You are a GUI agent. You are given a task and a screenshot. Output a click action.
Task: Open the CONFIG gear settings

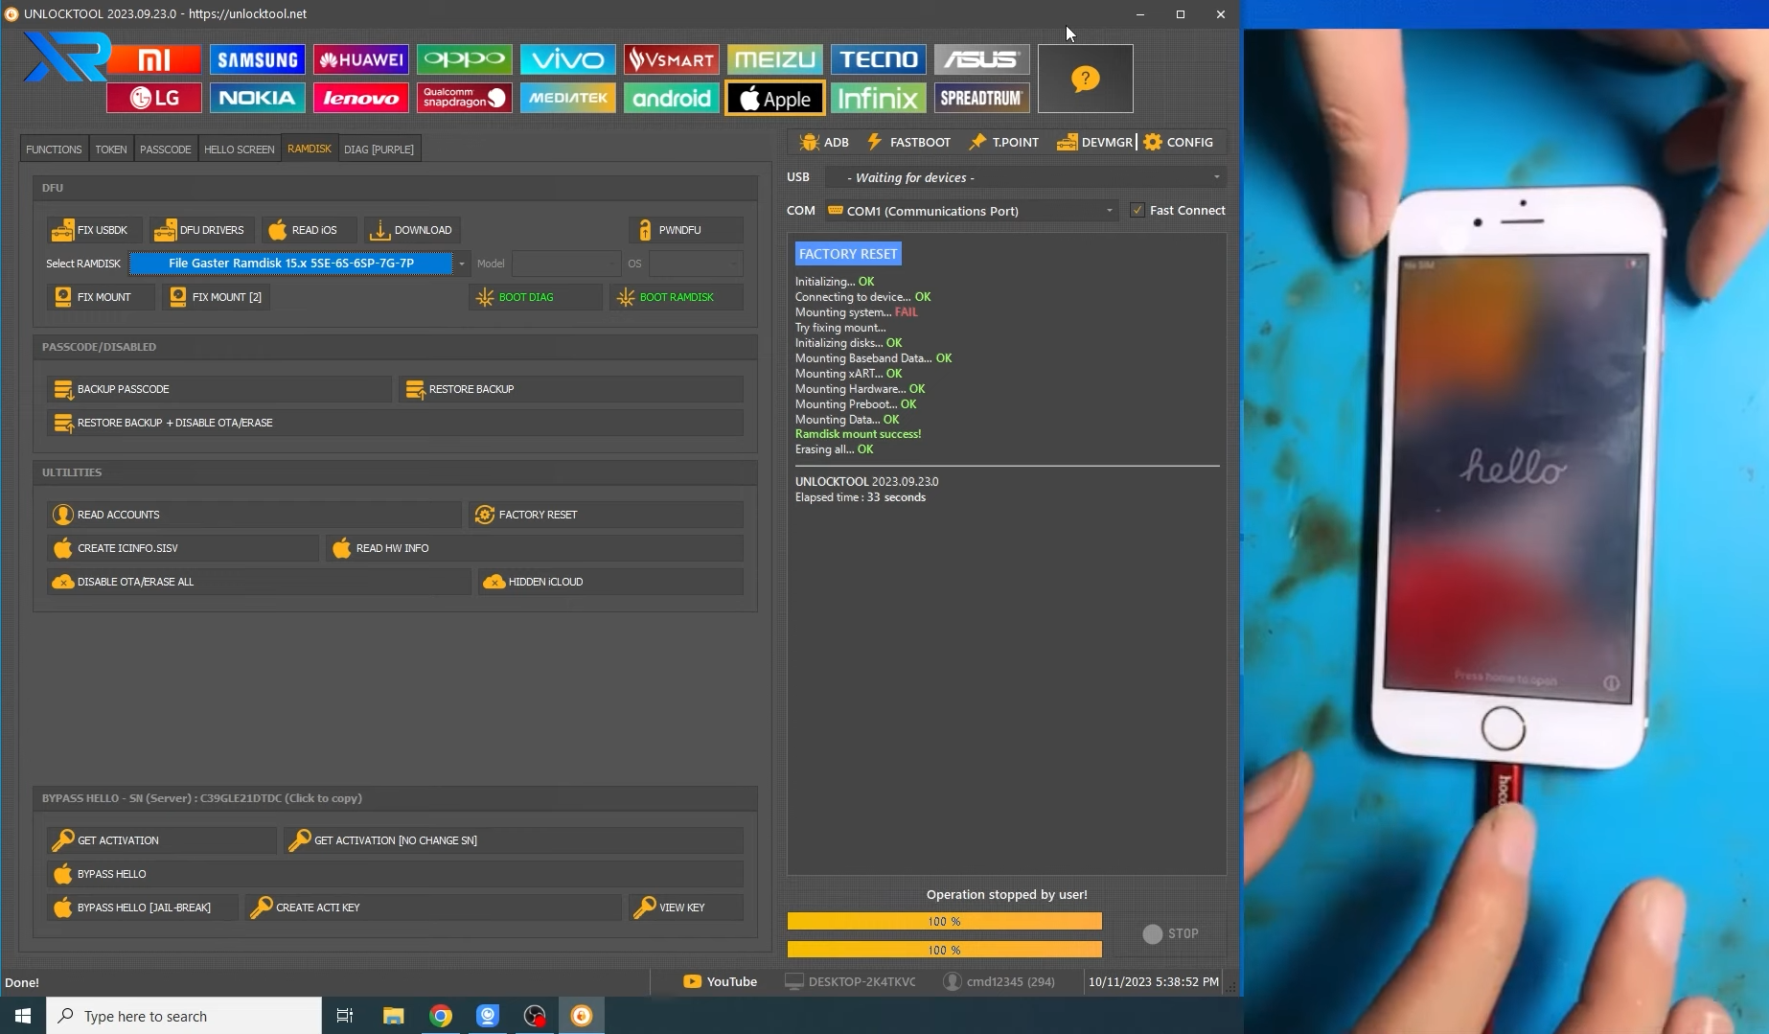pyautogui.click(x=1178, y=142)
